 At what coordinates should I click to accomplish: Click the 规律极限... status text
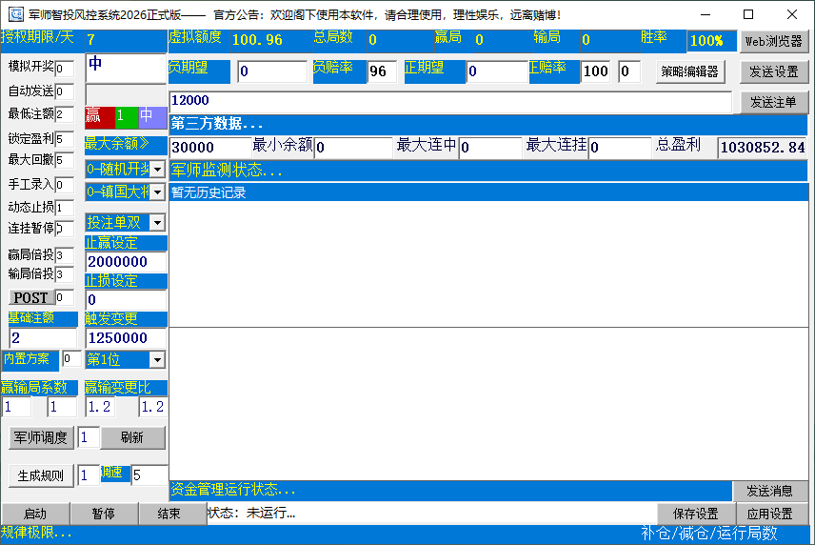[36, 533]
